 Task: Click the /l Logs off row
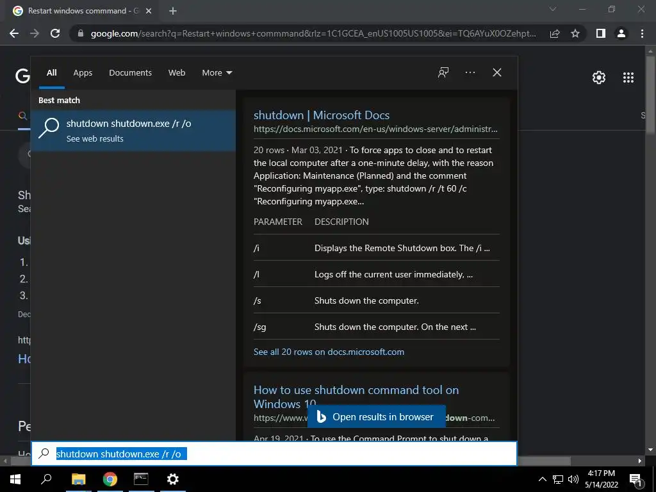[x=376, y=274]
